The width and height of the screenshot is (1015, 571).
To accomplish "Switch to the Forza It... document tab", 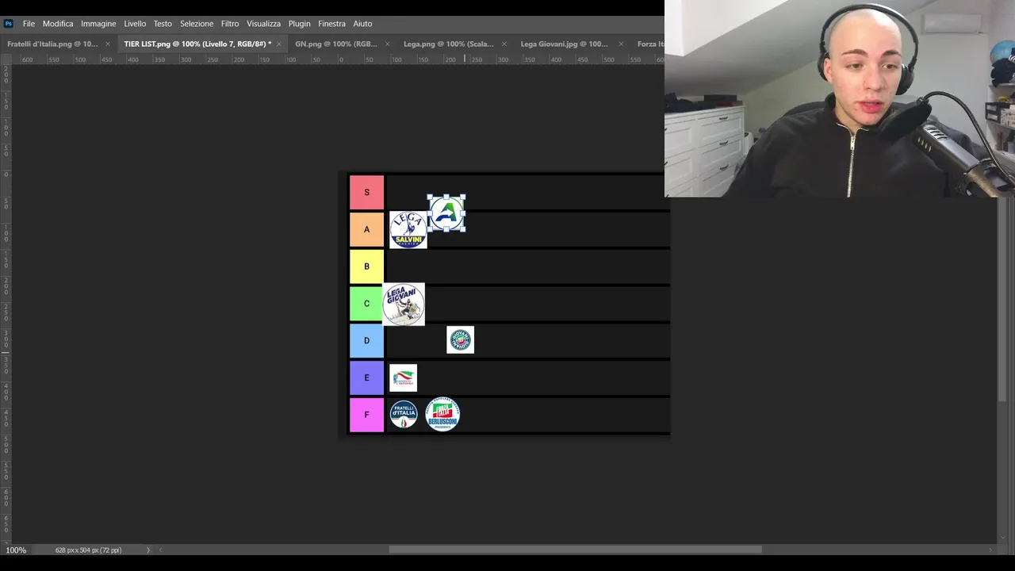I will click(x=651, y=44).
